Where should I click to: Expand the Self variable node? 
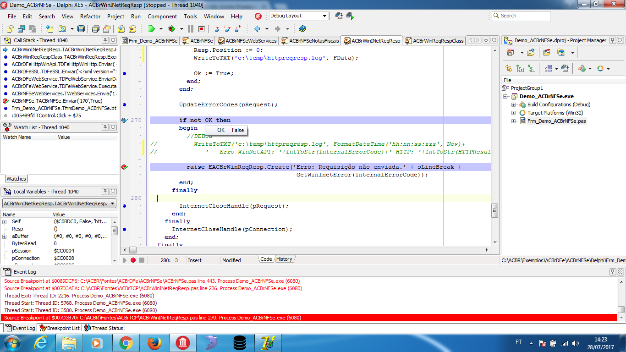point(4,222)
